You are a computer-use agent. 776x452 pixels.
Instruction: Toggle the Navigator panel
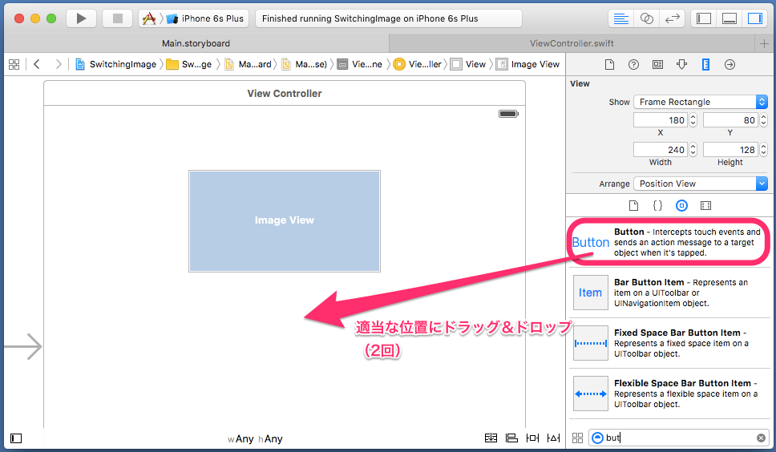(704, 18)
